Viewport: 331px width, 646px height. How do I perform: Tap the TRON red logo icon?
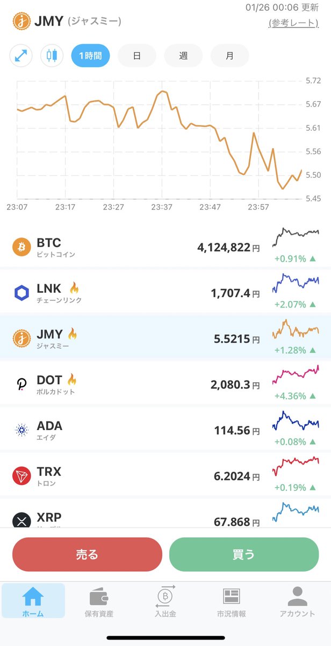22,476
